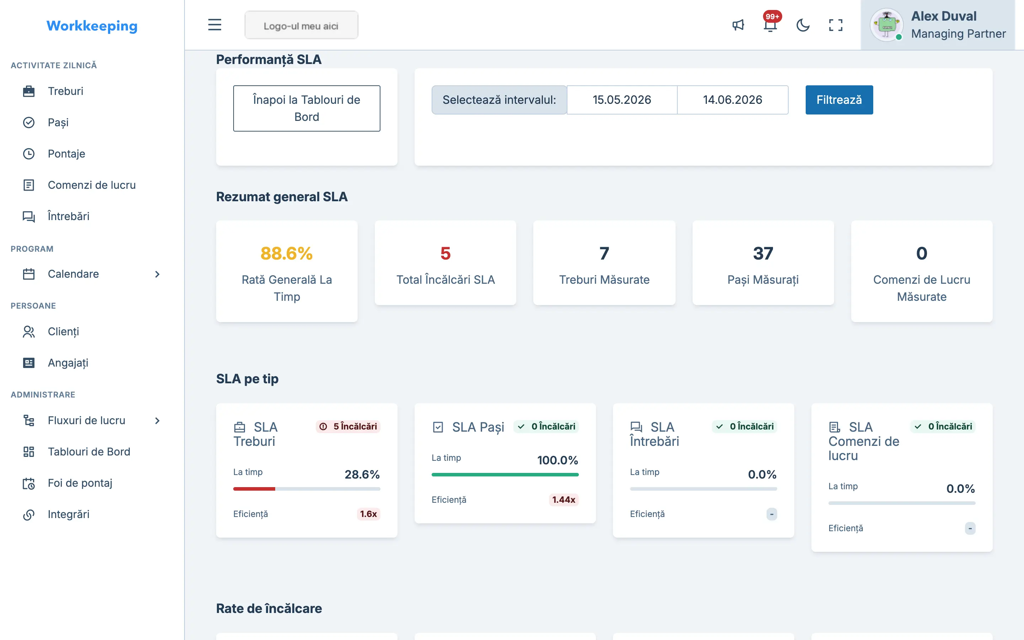This screenshot has height=640, width=1024.
Task: Toggle dark mode moon icon
Action: [x=803, y=25]
